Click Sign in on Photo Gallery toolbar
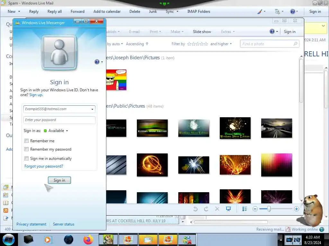Viewport: 329px width, 246px height. [289, 32]
